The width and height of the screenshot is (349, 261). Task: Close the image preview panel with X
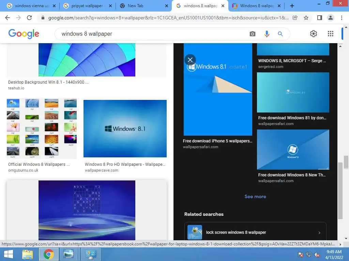(190, 60)
